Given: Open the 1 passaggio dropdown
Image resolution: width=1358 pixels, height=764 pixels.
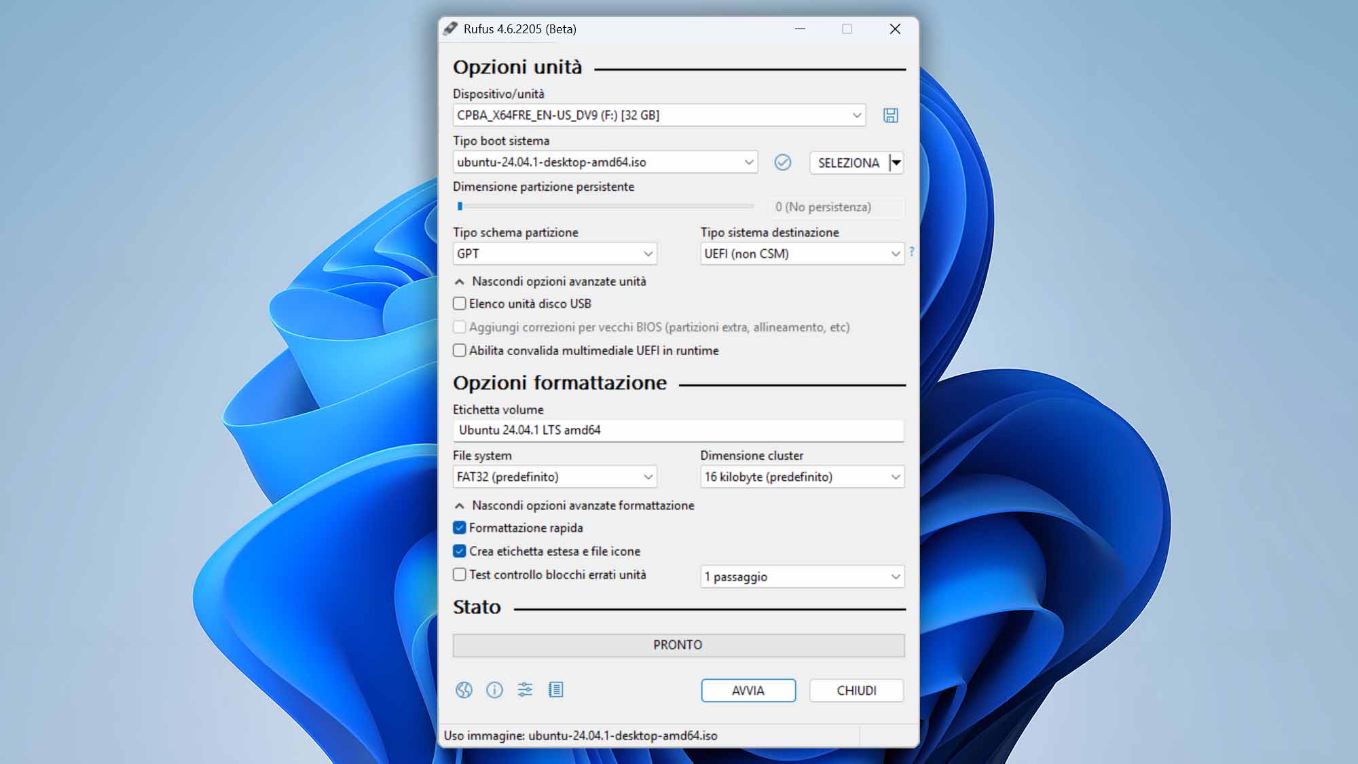Looking at the screenshot, I should [802, 577].
